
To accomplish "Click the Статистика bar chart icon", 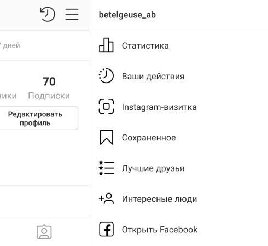I will tap(106, 45).
